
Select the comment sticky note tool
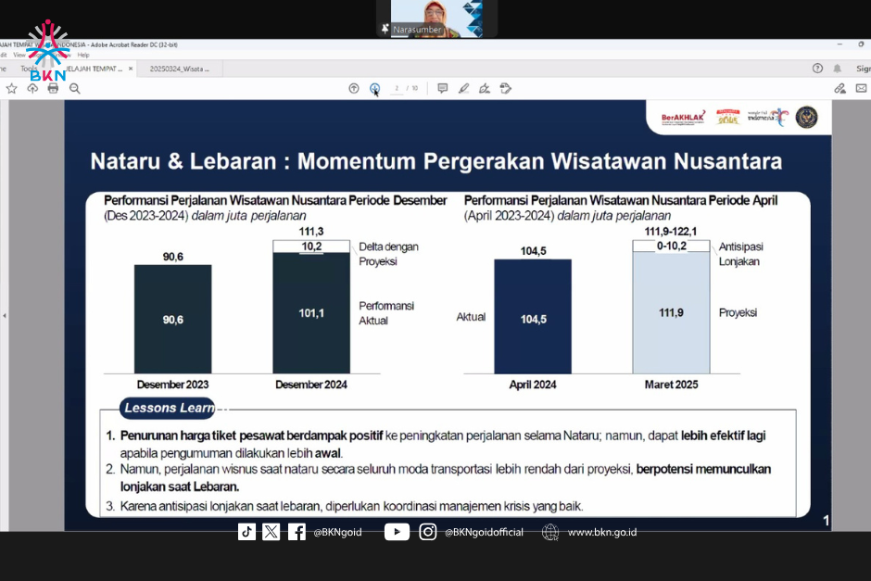tap(442, 89)
